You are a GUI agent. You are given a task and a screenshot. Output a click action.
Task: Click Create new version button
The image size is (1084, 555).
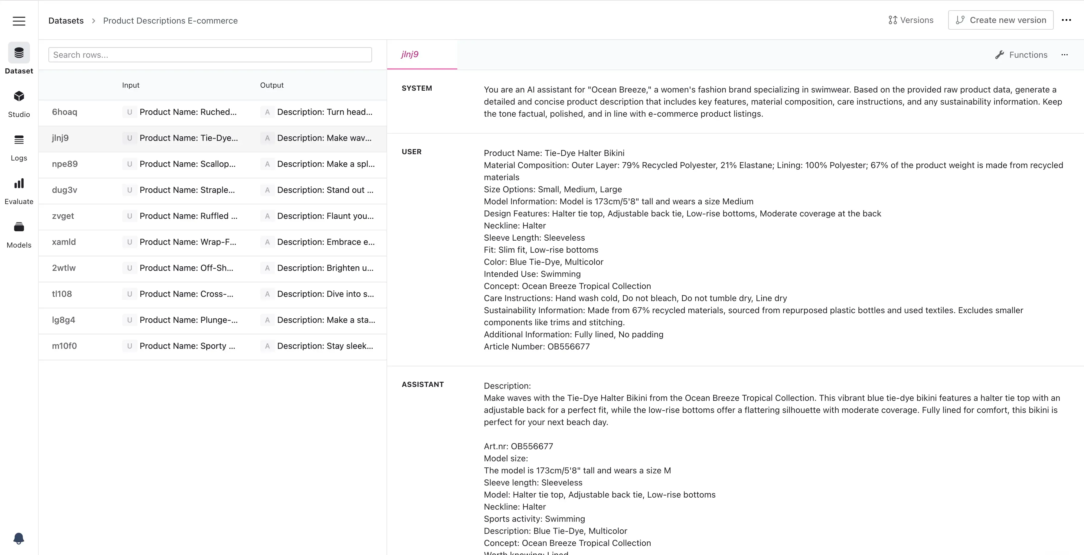coord(1000,20)
